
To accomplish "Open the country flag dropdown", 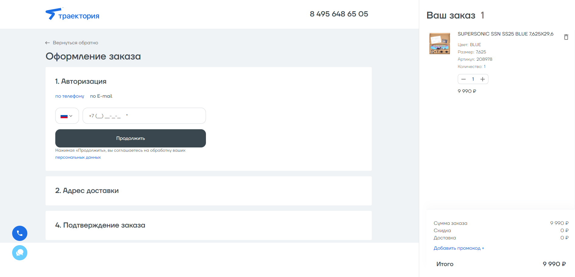I will 67,116.
